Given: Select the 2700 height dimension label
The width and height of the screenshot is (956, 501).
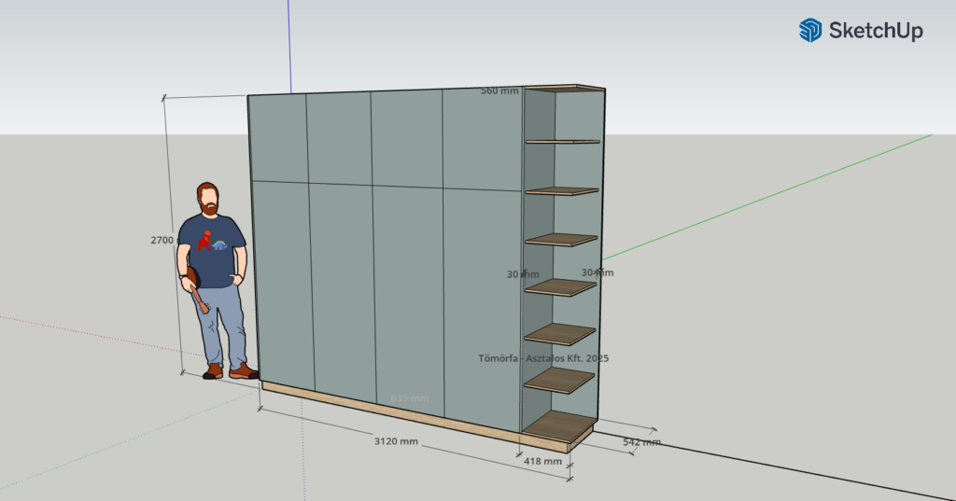Looking at the screenshot, I should coord(162,240).
